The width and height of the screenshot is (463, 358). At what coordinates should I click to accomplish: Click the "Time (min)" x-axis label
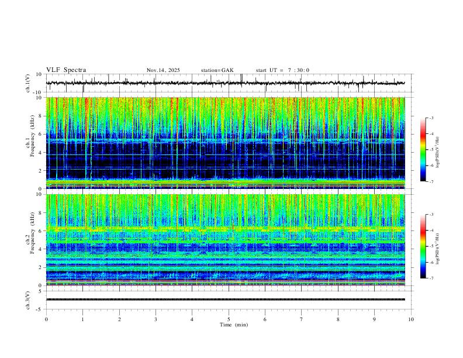pyautogui.click(x=234, y=325)
